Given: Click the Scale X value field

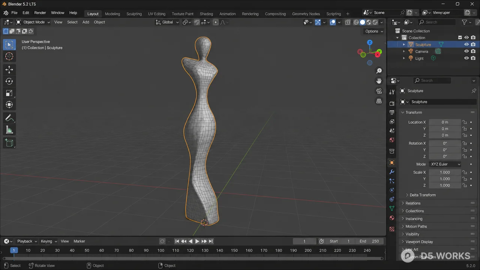Looking at the screenshot, I should point(445,172).
